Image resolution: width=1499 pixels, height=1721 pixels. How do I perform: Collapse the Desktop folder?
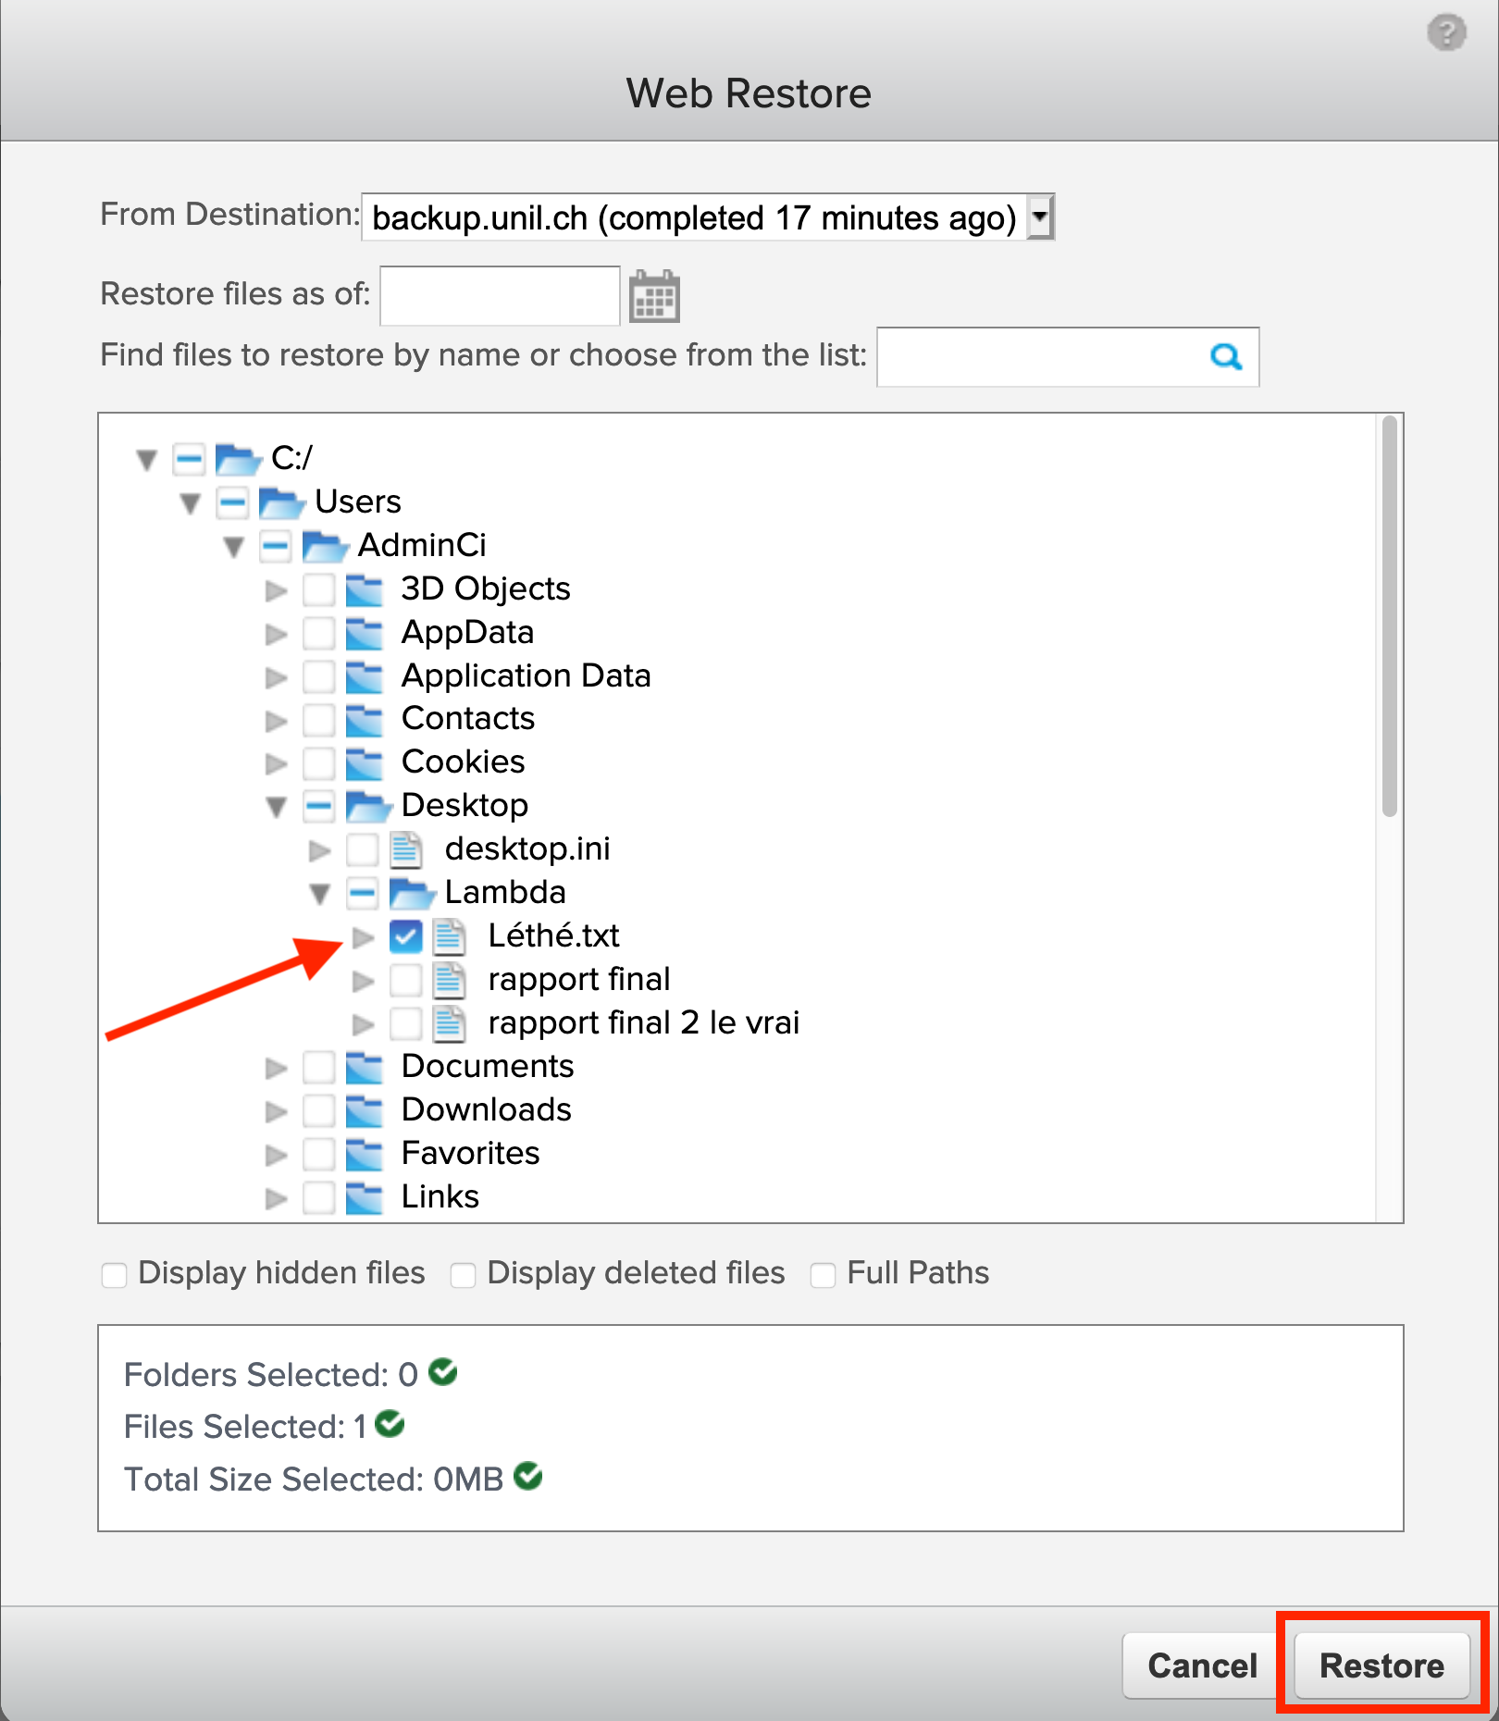click(x=276, y=807)
